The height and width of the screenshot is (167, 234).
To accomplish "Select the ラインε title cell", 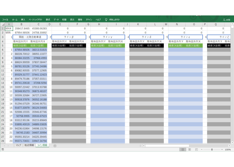I will tap(185, 37).
